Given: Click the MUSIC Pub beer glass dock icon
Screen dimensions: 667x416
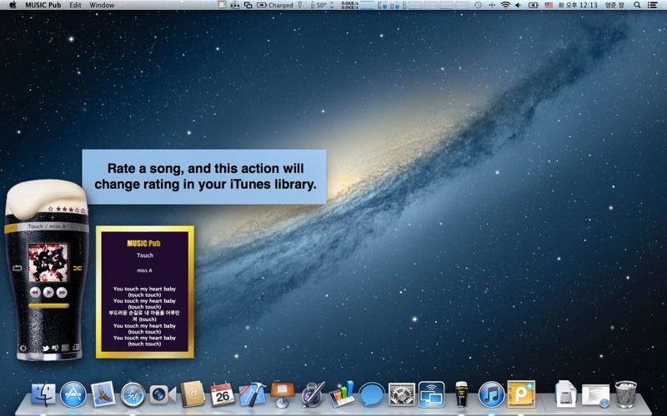Looking at the screenshot, I should click(461, 394).
